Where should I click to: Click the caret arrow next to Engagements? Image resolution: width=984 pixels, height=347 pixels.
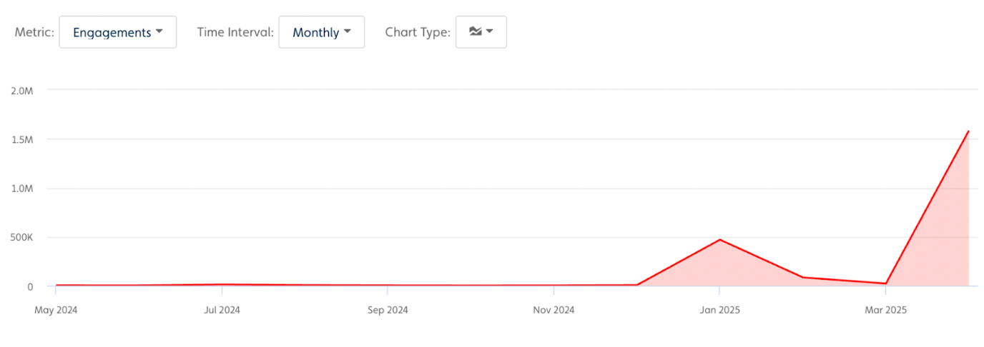[x=159, y=32]
